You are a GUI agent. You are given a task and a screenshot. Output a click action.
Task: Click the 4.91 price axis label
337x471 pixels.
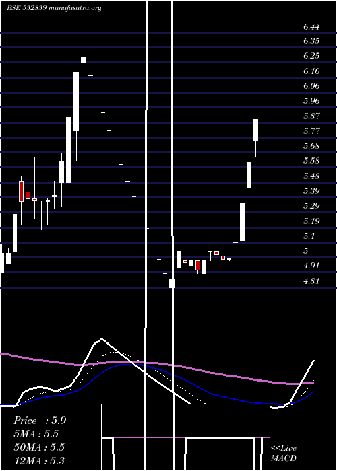pyautogui.click(x=311, y=266)
